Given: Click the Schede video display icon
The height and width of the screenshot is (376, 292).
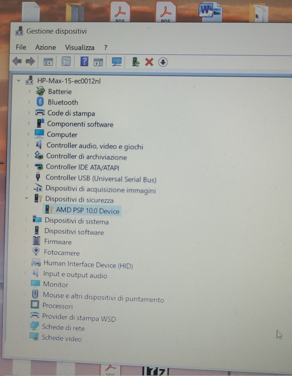Looking at the screenshot, I should (34, 337).
